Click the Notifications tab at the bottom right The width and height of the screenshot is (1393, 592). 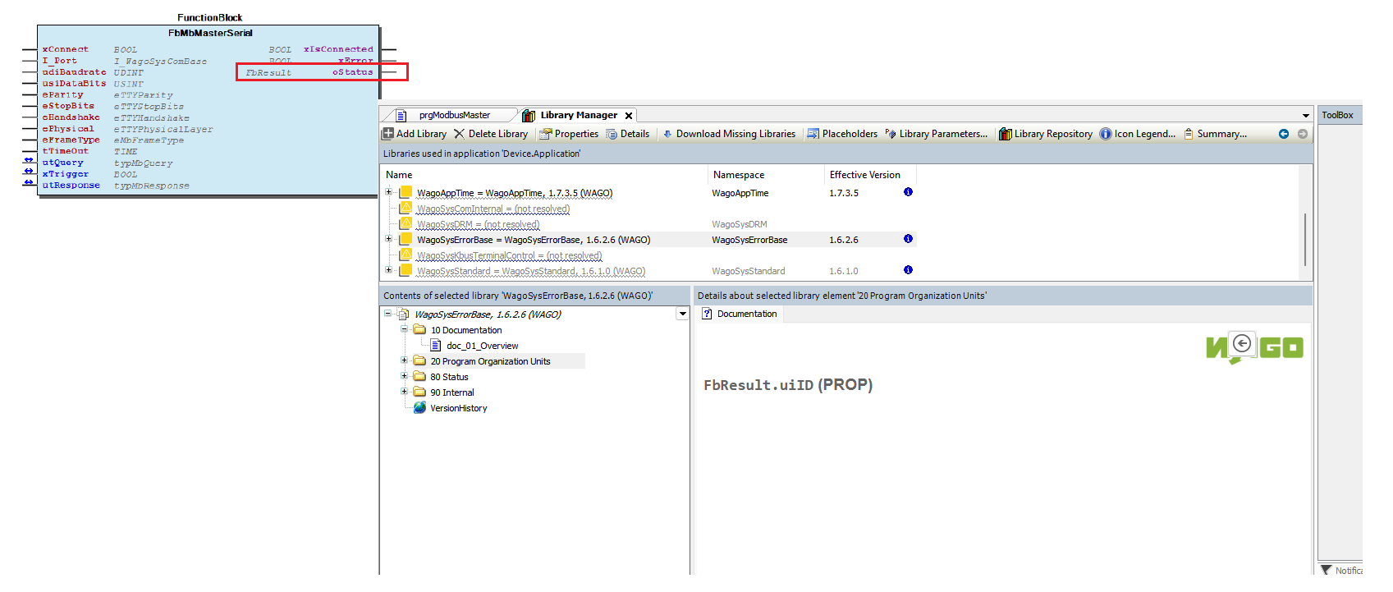1341,570
